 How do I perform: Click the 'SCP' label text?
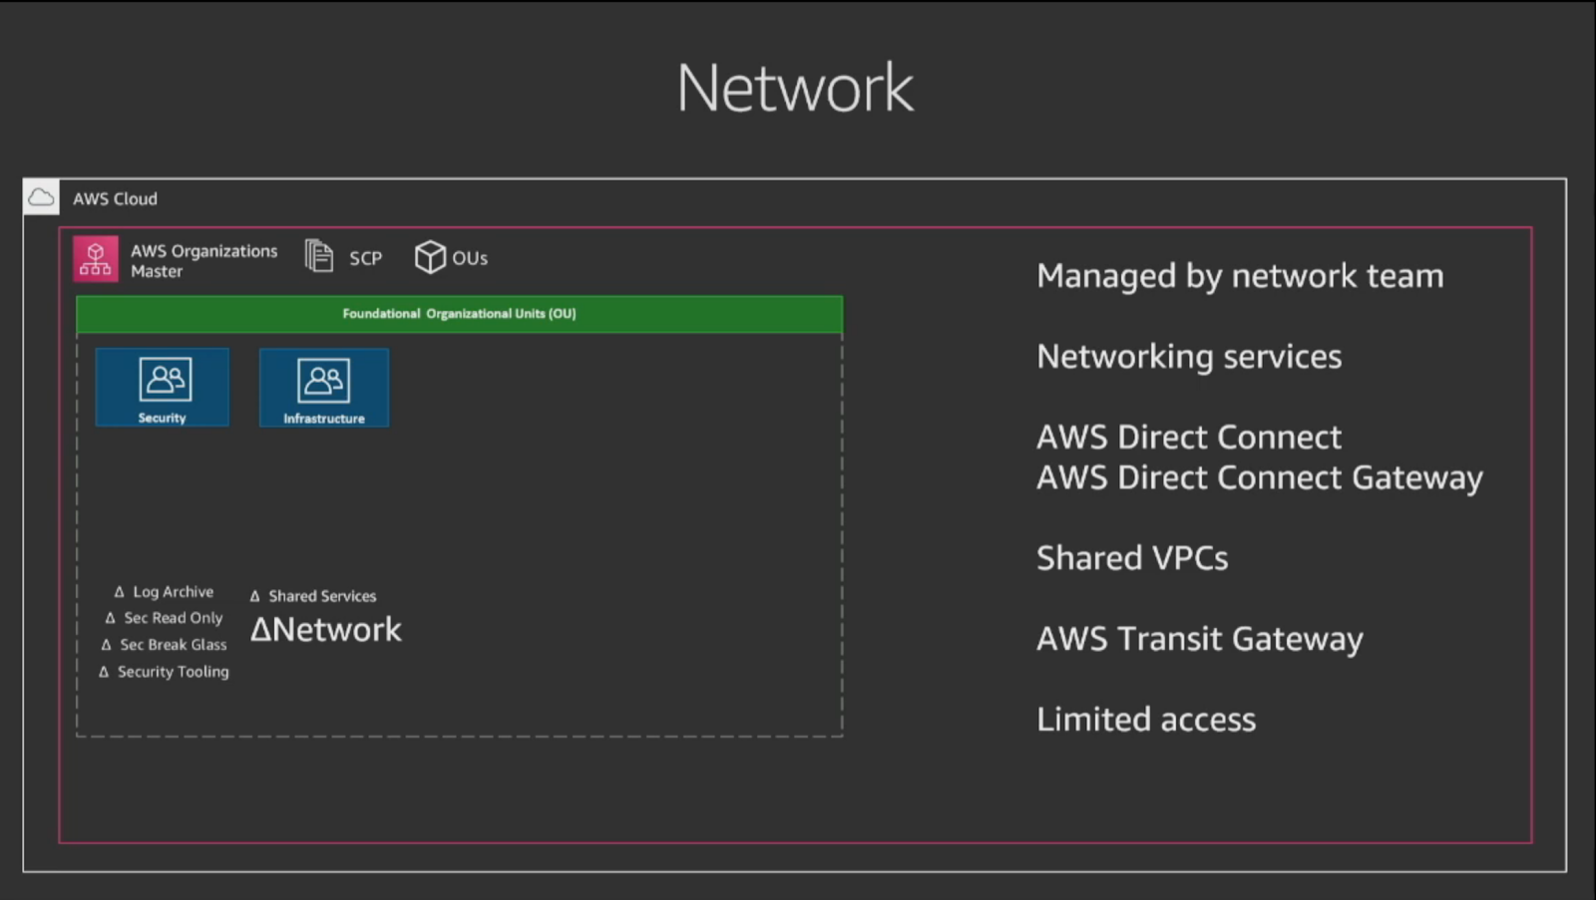coord(365,258)
